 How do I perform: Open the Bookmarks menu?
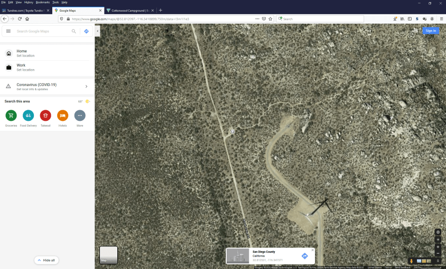point(42,2)
